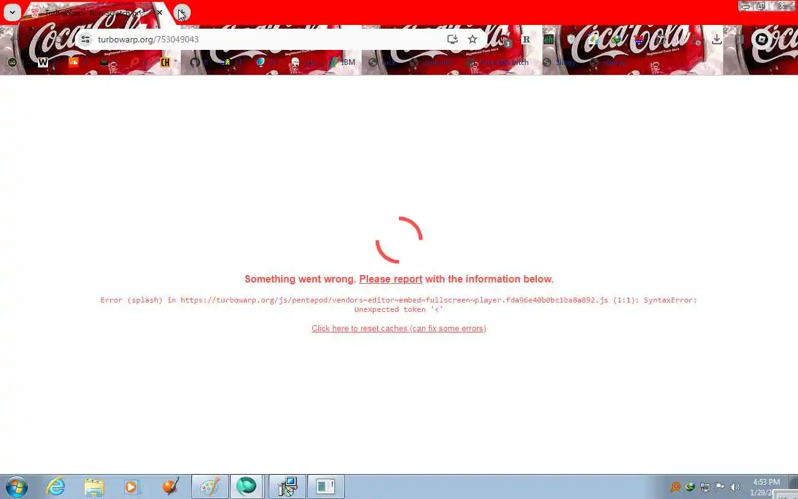Bookmark this page with the star icon
798x499 pixels.
(473, 39)
